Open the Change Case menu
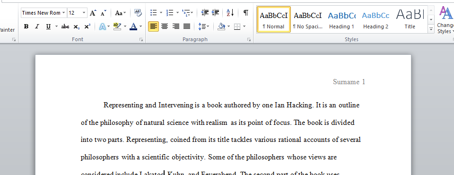The image size is (454, 175). (120, 13)
